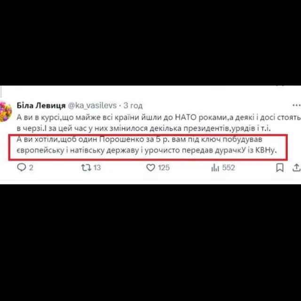Click the word КВНу ending the tweet

tap(266, 150)
